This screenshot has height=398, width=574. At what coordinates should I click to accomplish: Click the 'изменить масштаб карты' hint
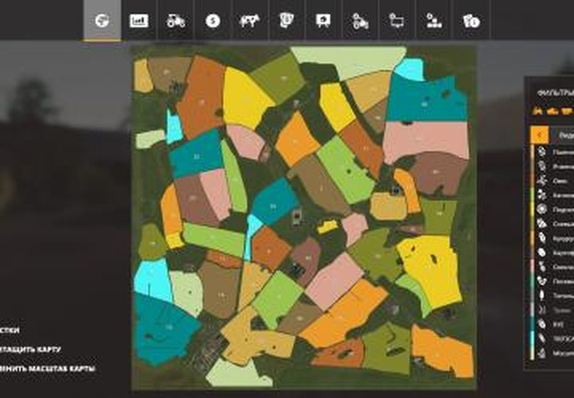coord(48,368)
